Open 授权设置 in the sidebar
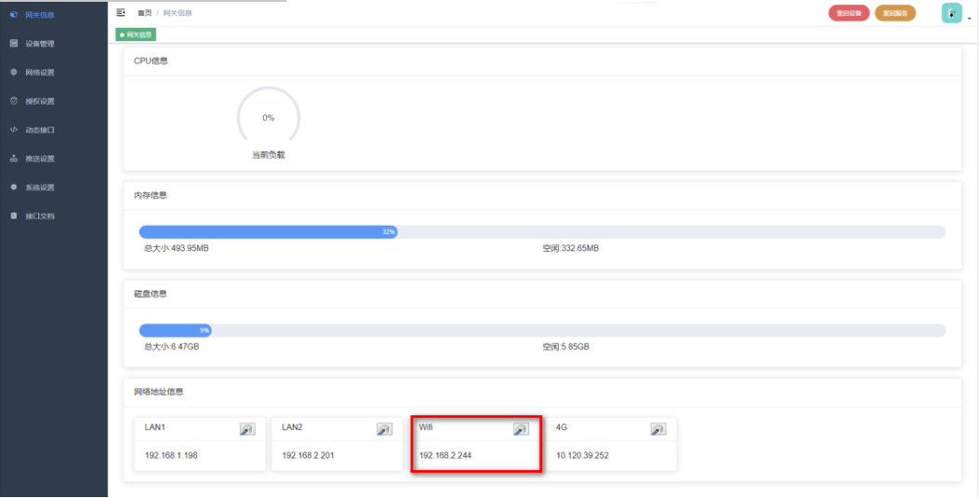The width and height of the screenshot is (980, 498). click(x=39, y=101)
